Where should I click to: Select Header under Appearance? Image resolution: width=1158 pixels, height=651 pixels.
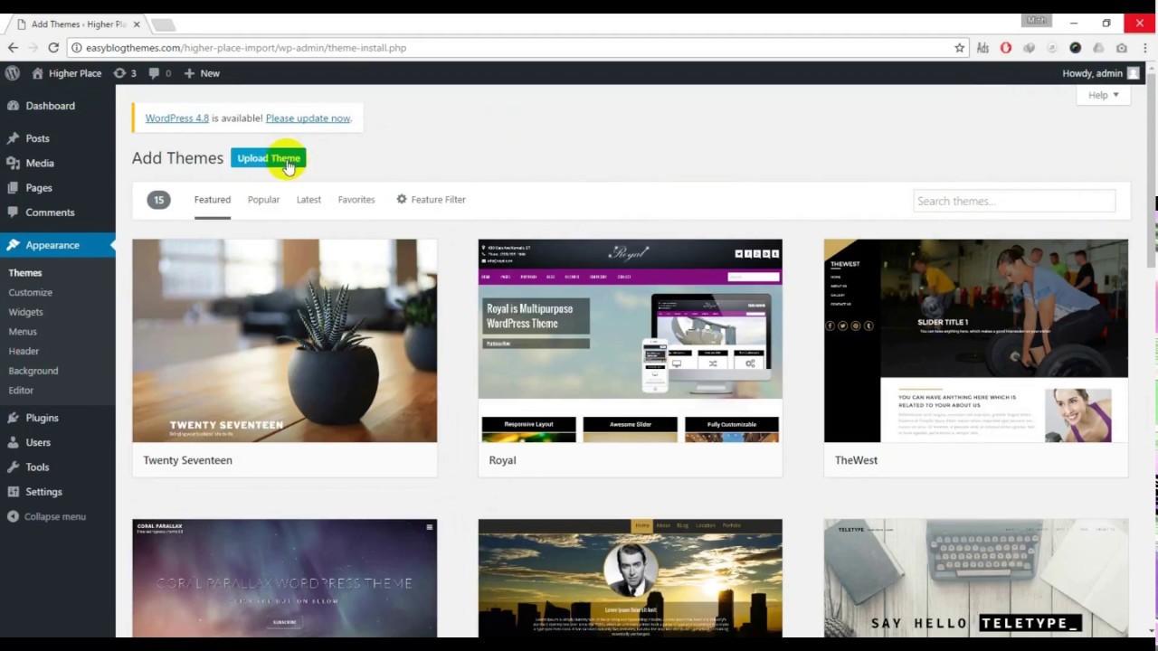[x=24, y=351]
